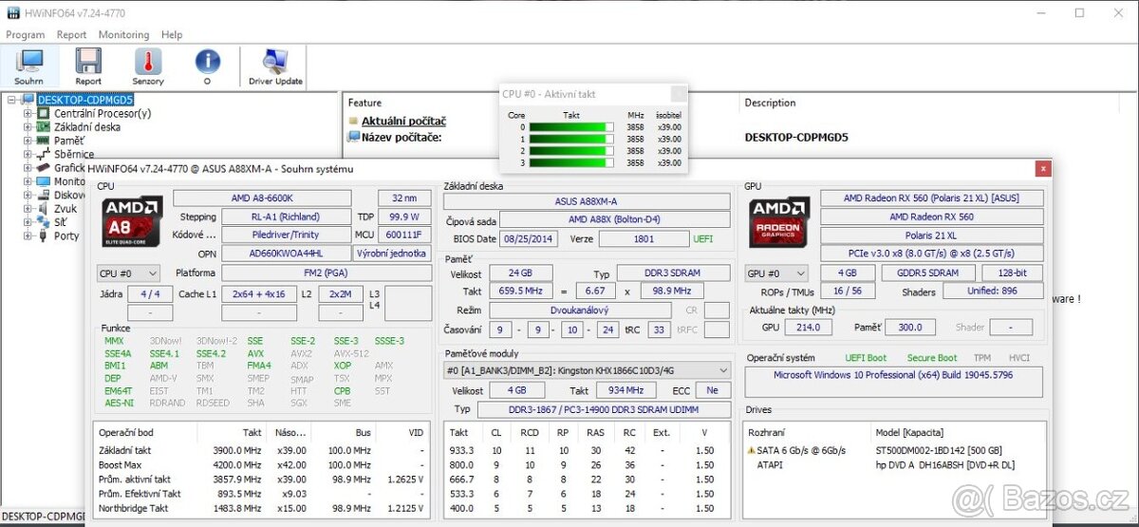
Task: Open the Souhrn summary toolbar button
Action: point(28,66)
